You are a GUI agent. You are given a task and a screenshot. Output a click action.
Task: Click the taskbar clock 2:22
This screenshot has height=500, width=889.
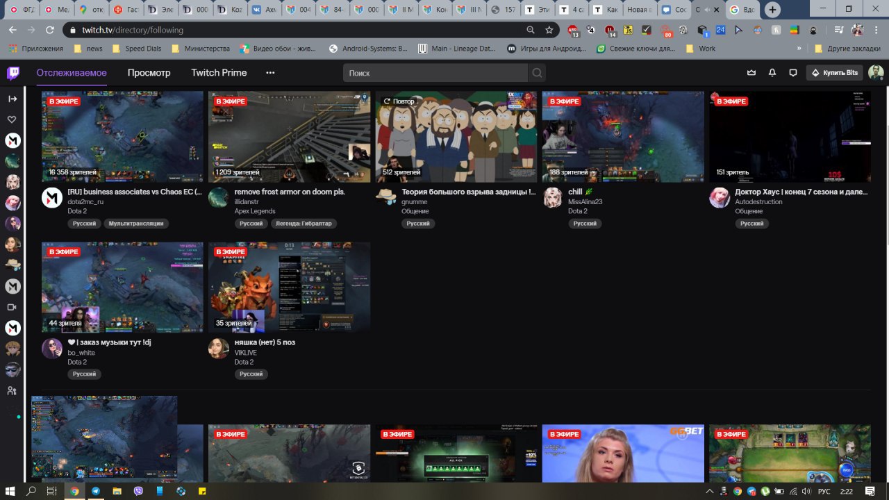click(x=846, y=492)
